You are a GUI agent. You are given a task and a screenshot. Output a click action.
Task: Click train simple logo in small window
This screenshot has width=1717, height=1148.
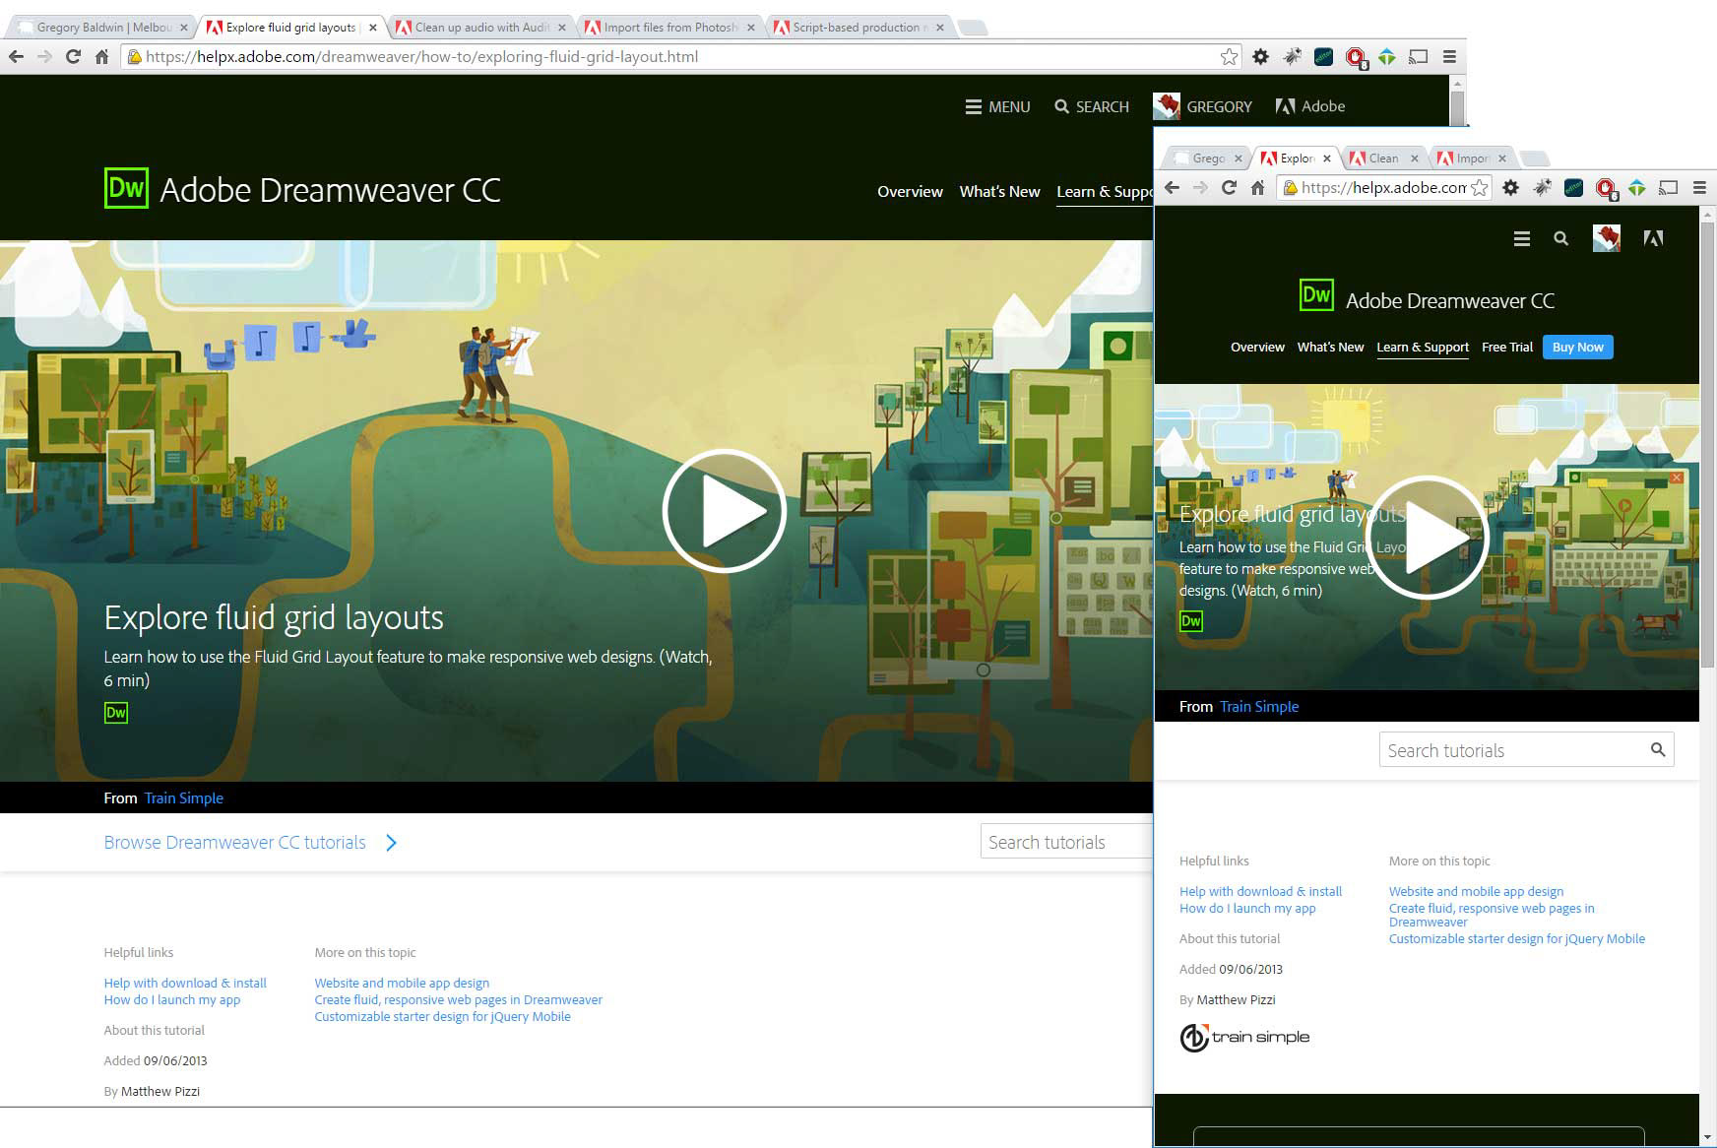point(1244,1037)
